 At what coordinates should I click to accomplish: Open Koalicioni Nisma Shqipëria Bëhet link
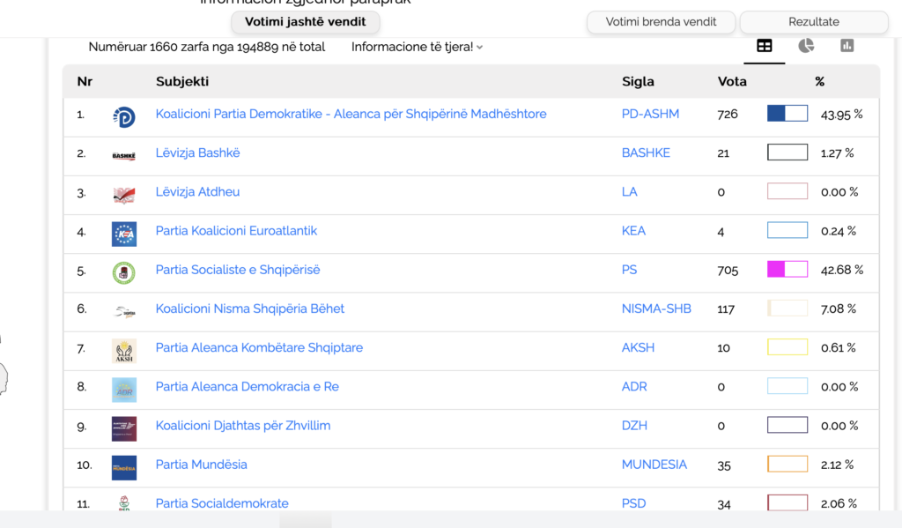(250, 309)
